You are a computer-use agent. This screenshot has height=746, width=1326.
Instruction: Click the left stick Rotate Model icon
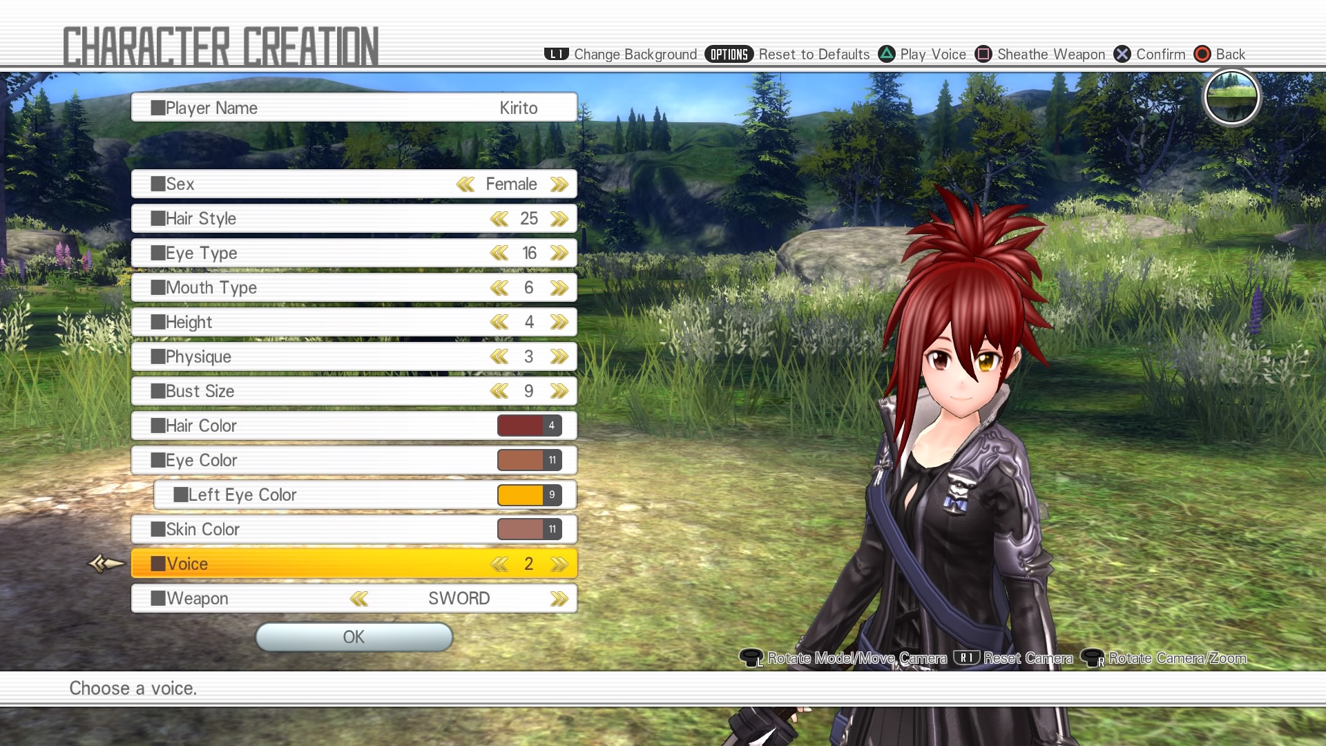coord(751,658)
